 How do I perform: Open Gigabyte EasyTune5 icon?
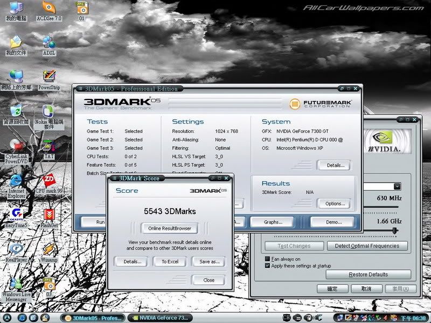point(17,215)
